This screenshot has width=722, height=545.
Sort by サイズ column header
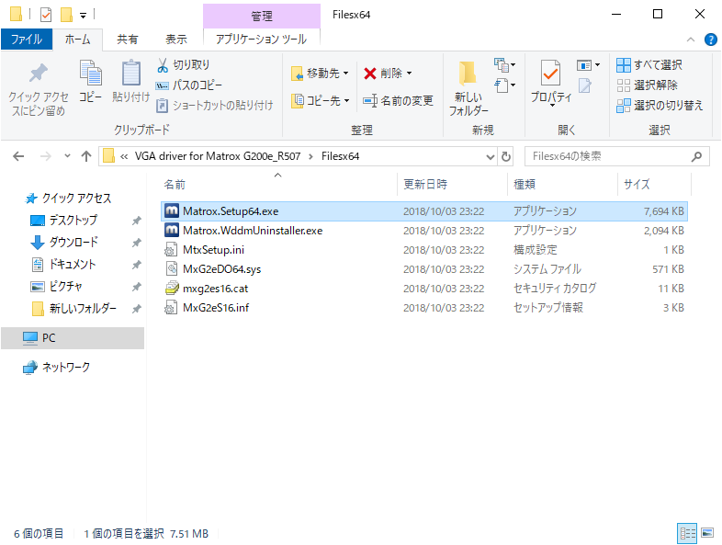click(x=654, y=185)
